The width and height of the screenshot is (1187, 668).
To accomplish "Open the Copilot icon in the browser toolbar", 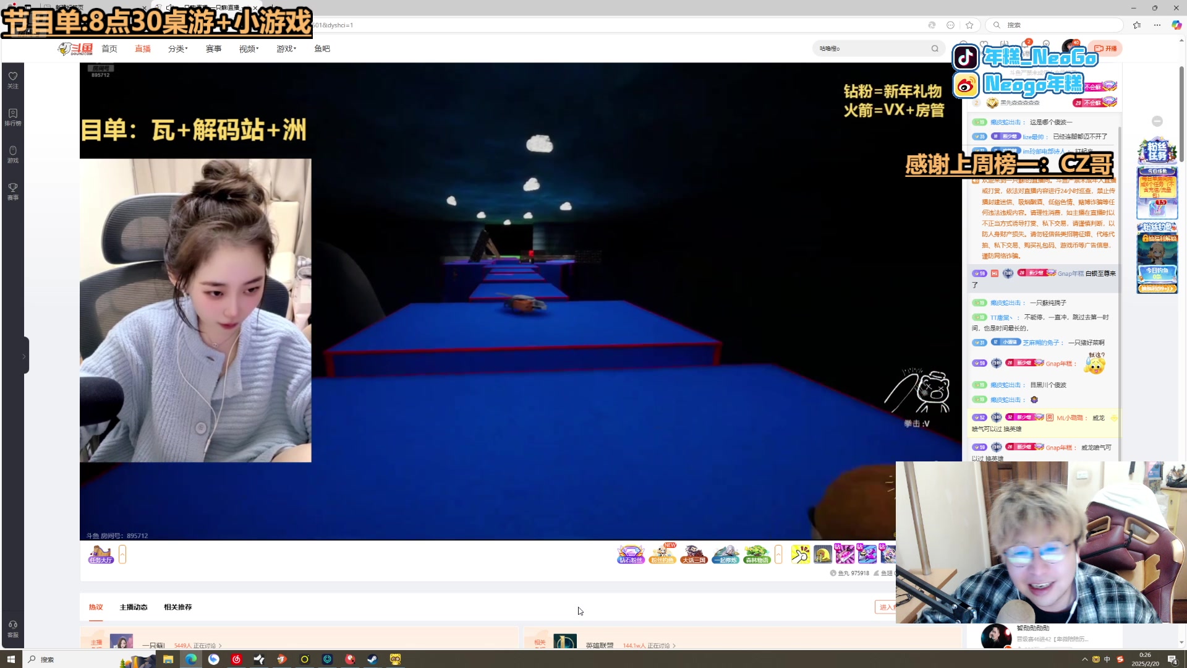I will (1176, 25).
